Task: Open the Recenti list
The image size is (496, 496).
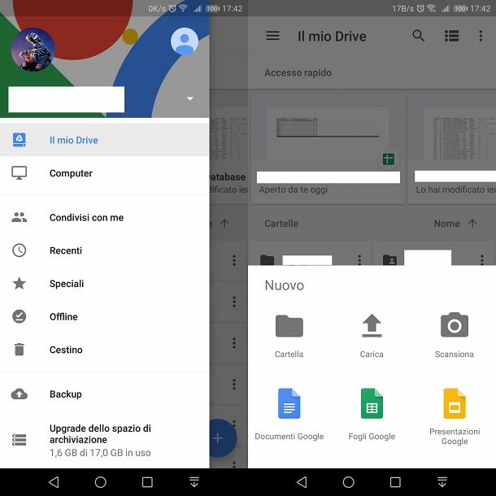Action: (x=104, y=250)
